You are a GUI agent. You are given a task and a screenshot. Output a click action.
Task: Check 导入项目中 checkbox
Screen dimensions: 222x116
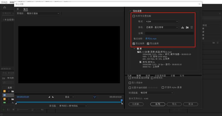130,83
